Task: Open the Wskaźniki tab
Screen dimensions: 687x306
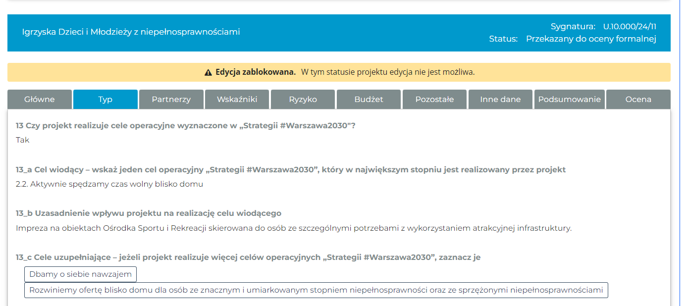Action: 237,99
